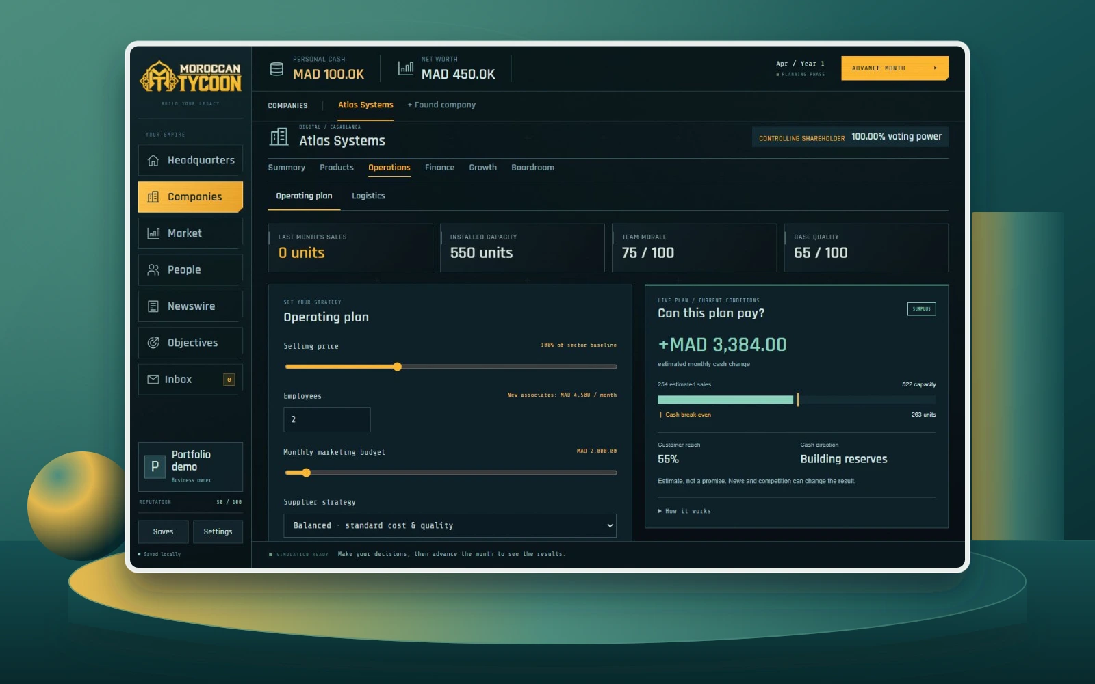Open the Boardroom tab
The image size is (1095, 684).
coord(532,168)
